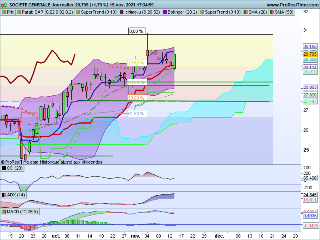Click the 29 date tick on axis
Viewport: 320px width, 240px height.
[x=295, y=236]
